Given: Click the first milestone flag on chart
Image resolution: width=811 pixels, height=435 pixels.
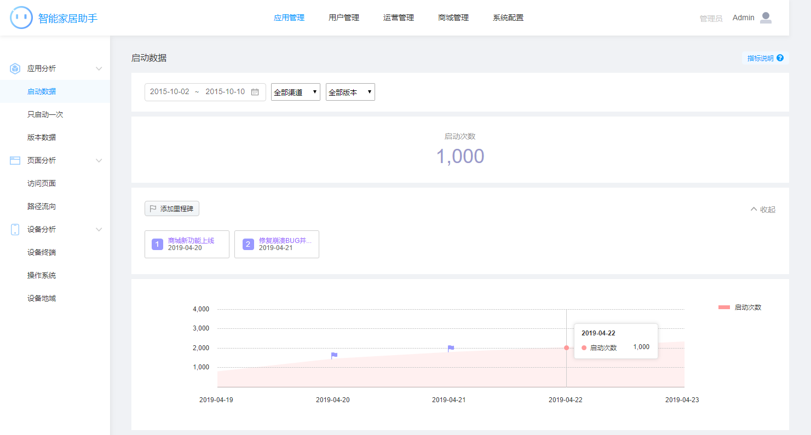Looking at the screenshot, I should tap(334, 356).
